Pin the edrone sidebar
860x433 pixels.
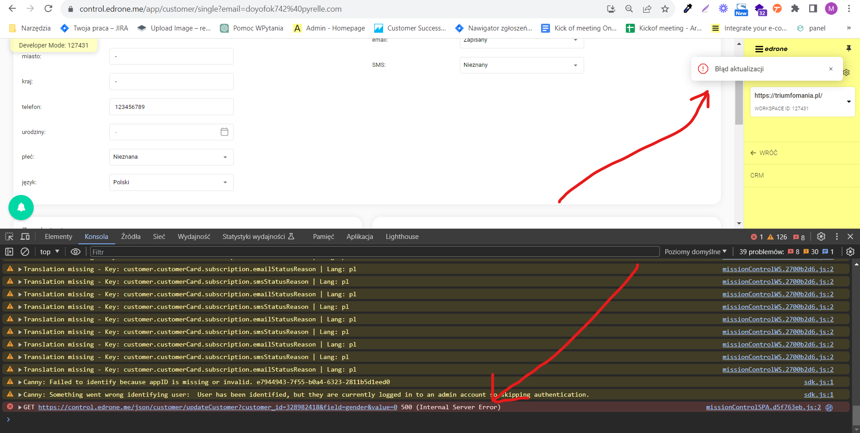coord(849,48)
